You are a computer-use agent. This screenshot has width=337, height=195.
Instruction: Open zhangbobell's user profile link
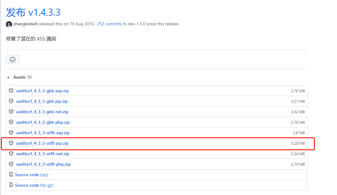25,24
